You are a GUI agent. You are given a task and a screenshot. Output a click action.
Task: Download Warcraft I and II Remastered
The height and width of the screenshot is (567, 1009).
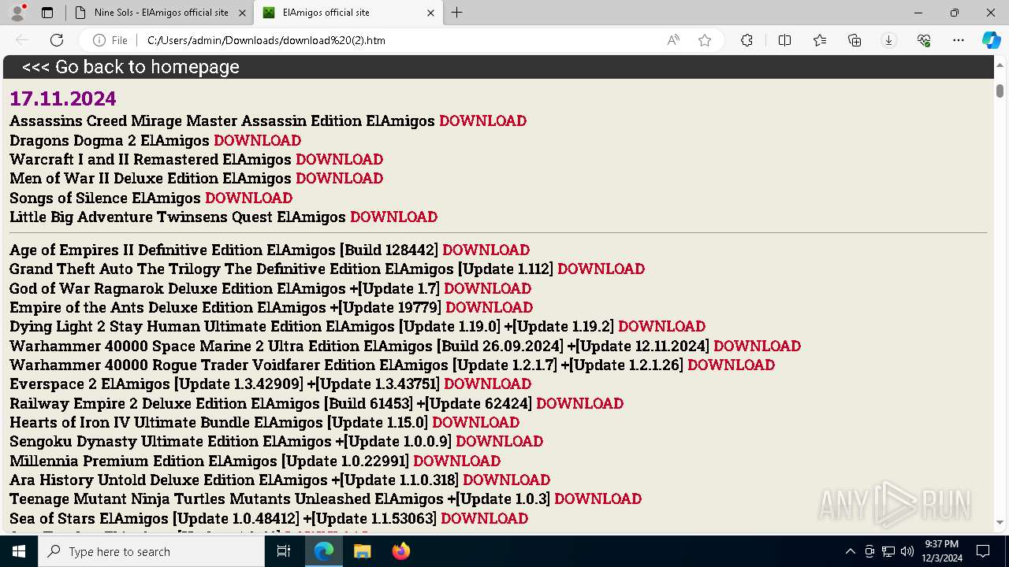pyautogui.click(x=339, y=159)
